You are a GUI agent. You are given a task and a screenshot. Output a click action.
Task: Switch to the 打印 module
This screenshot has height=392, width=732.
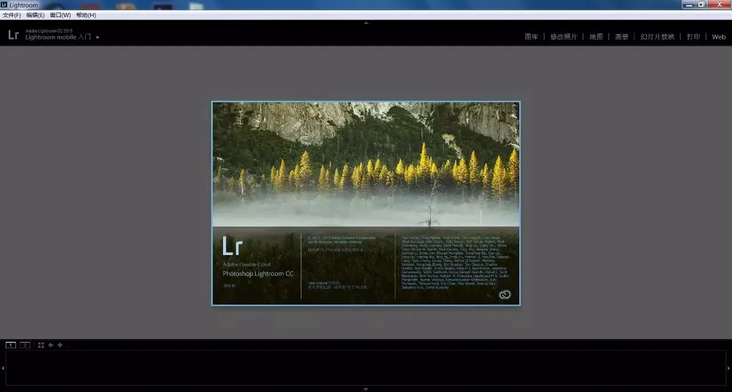(x=693, y=37)
